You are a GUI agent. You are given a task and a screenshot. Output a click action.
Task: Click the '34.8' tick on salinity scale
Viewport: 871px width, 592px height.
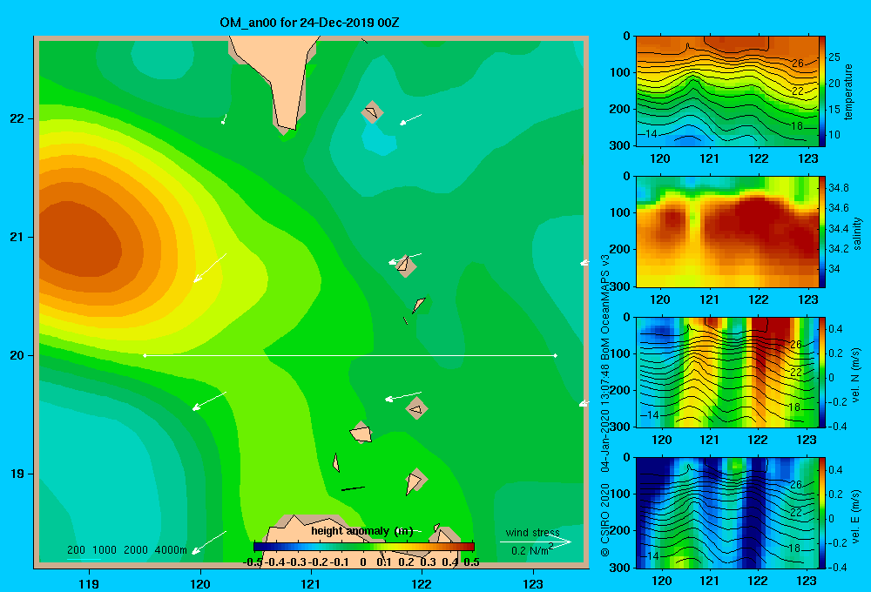(839, 188)
